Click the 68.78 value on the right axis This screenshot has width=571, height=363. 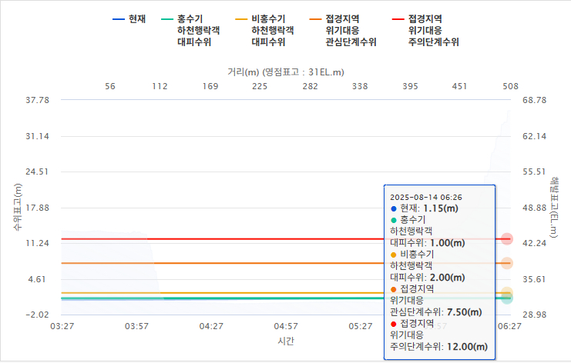(533, 100)
